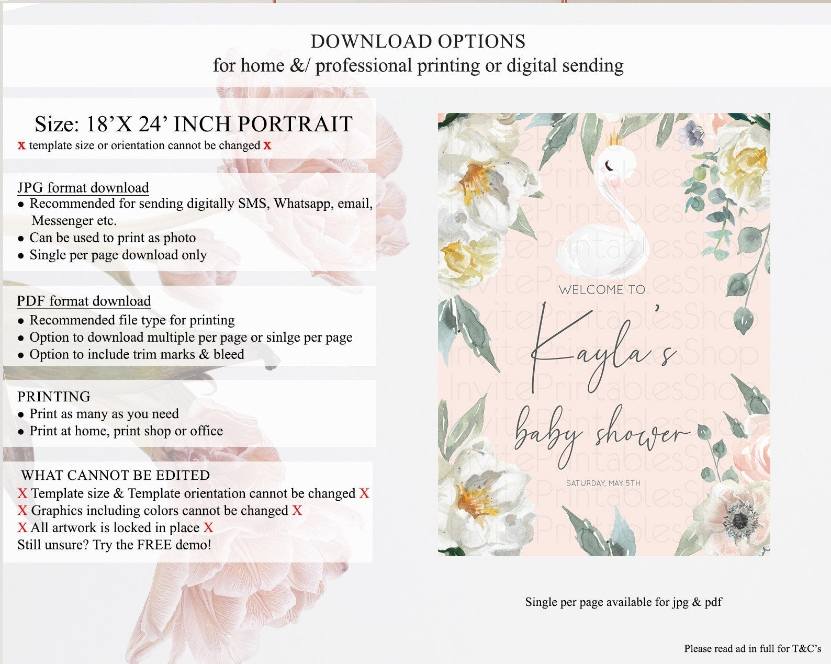Screen dimensions: 831x664
Task: Click the red X after "cannot be changed" under Size
Action: pos(267,145)
